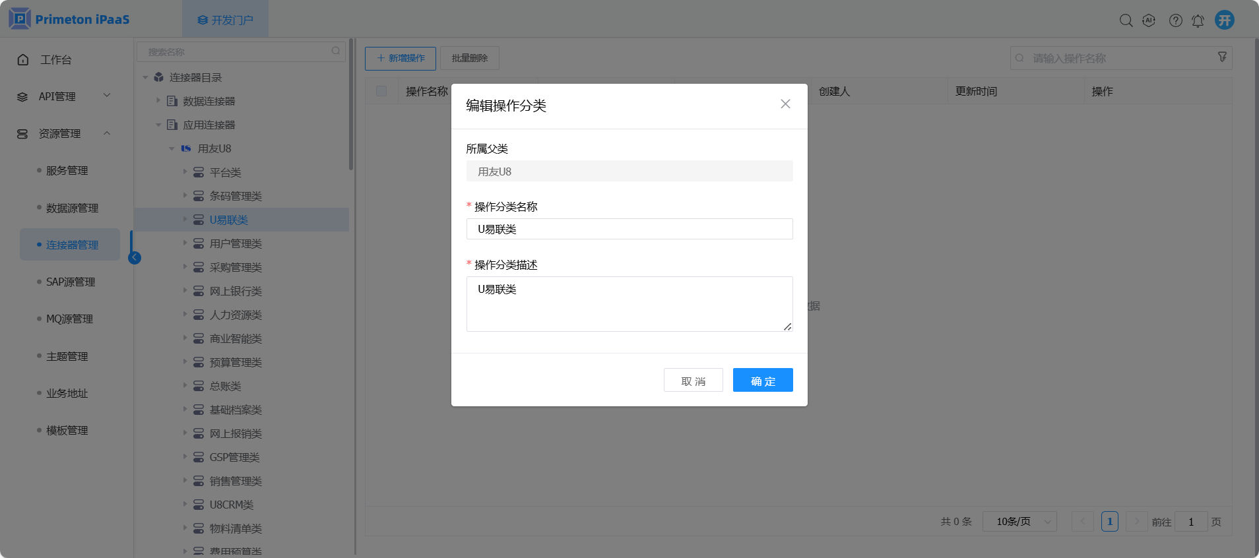Viewport: 1259px width, 558px height.
Task: Click the 平台类 category icon
Action: tap(198, 172)
